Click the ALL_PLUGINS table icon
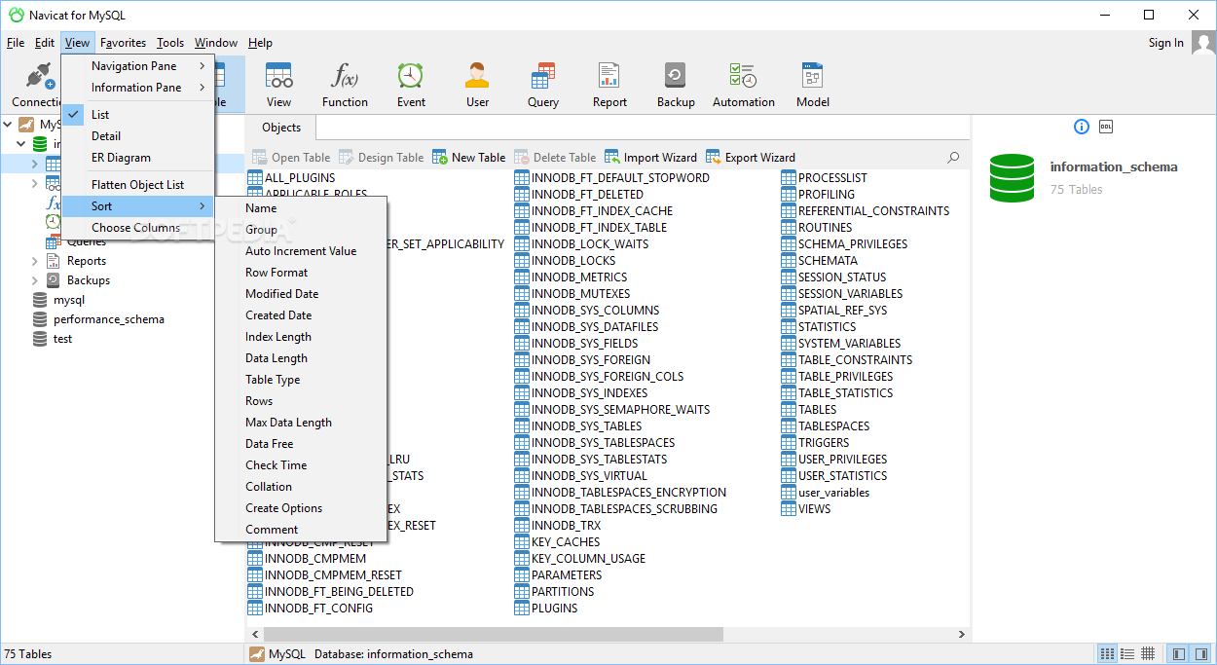Screen dimensions: 1217x665 (x=255, y=178)
